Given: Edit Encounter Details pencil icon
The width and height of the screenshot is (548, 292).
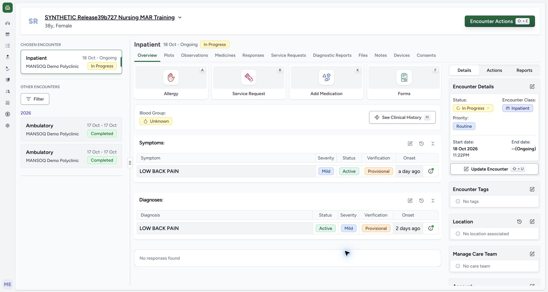Looking at the screenshot, I should (532, 87).
